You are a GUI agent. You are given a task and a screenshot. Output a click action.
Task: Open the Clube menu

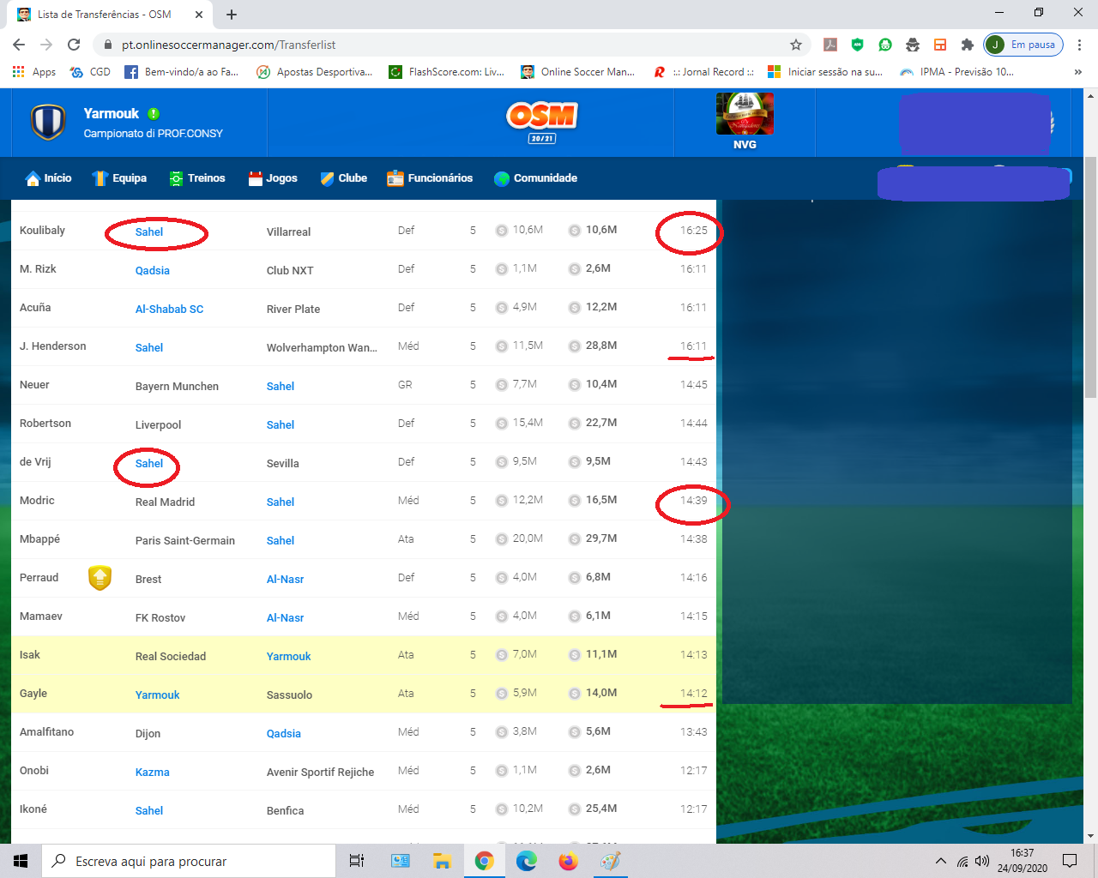click(343, 178)
